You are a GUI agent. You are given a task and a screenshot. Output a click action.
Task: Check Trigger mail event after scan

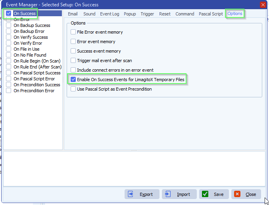click(x=73, y=61)
